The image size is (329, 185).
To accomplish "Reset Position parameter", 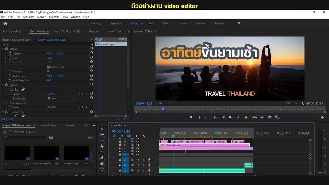I will [91, 53].
